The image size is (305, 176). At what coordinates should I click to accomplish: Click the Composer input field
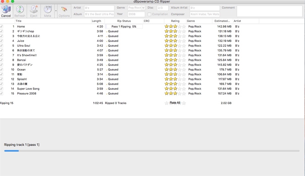point(205,14)
